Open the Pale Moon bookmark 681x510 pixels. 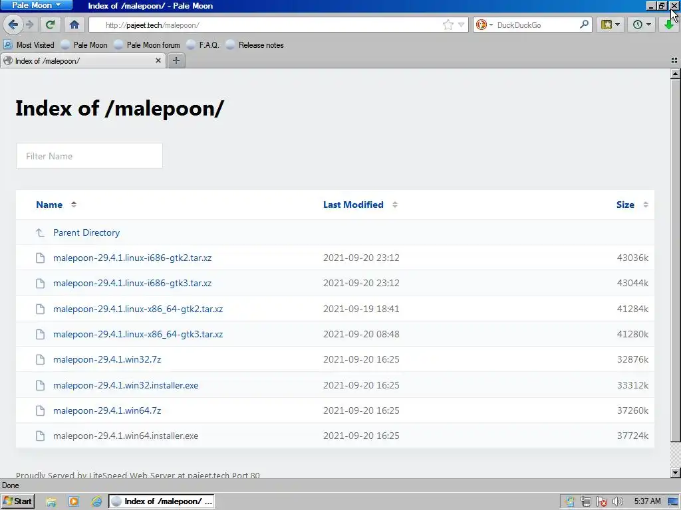click(x=84, y=44)
